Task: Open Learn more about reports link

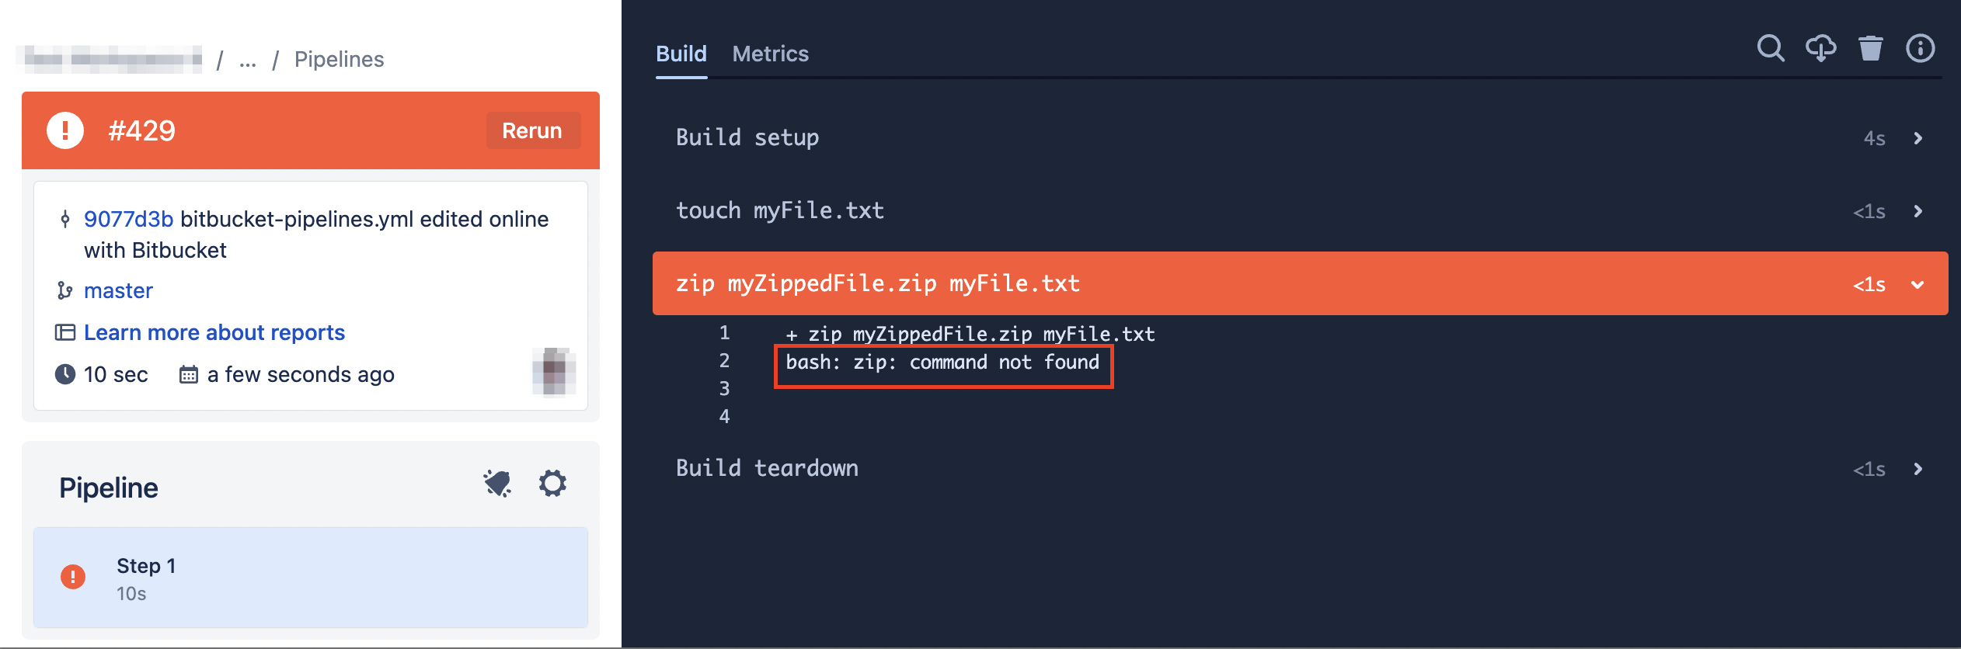Action: pos(214,332)
